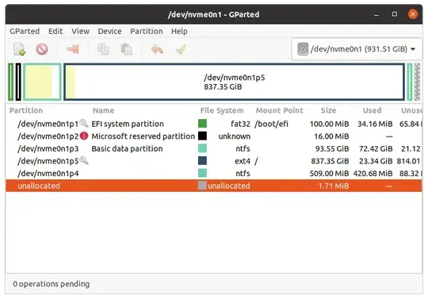Viewport: 428px width, 299px height.
Task: Click the /boot/efi mount point
Action: pyautogui.click(x=271, y=124)
